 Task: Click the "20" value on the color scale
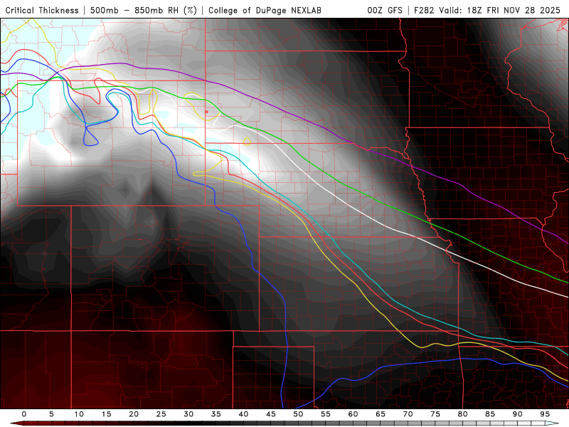click(x=134, y=414)
